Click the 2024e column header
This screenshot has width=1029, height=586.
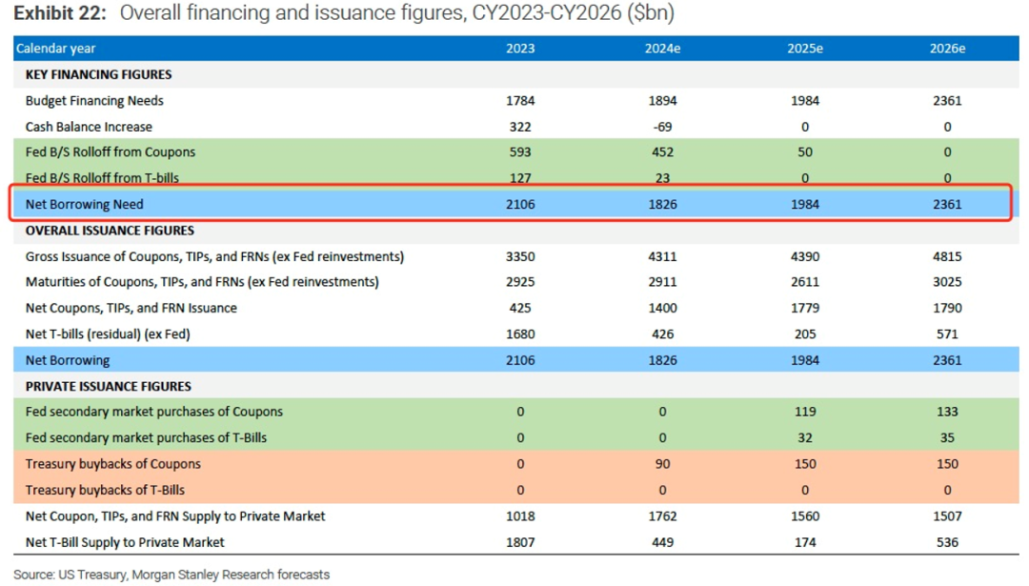click(x=662, y=49)
